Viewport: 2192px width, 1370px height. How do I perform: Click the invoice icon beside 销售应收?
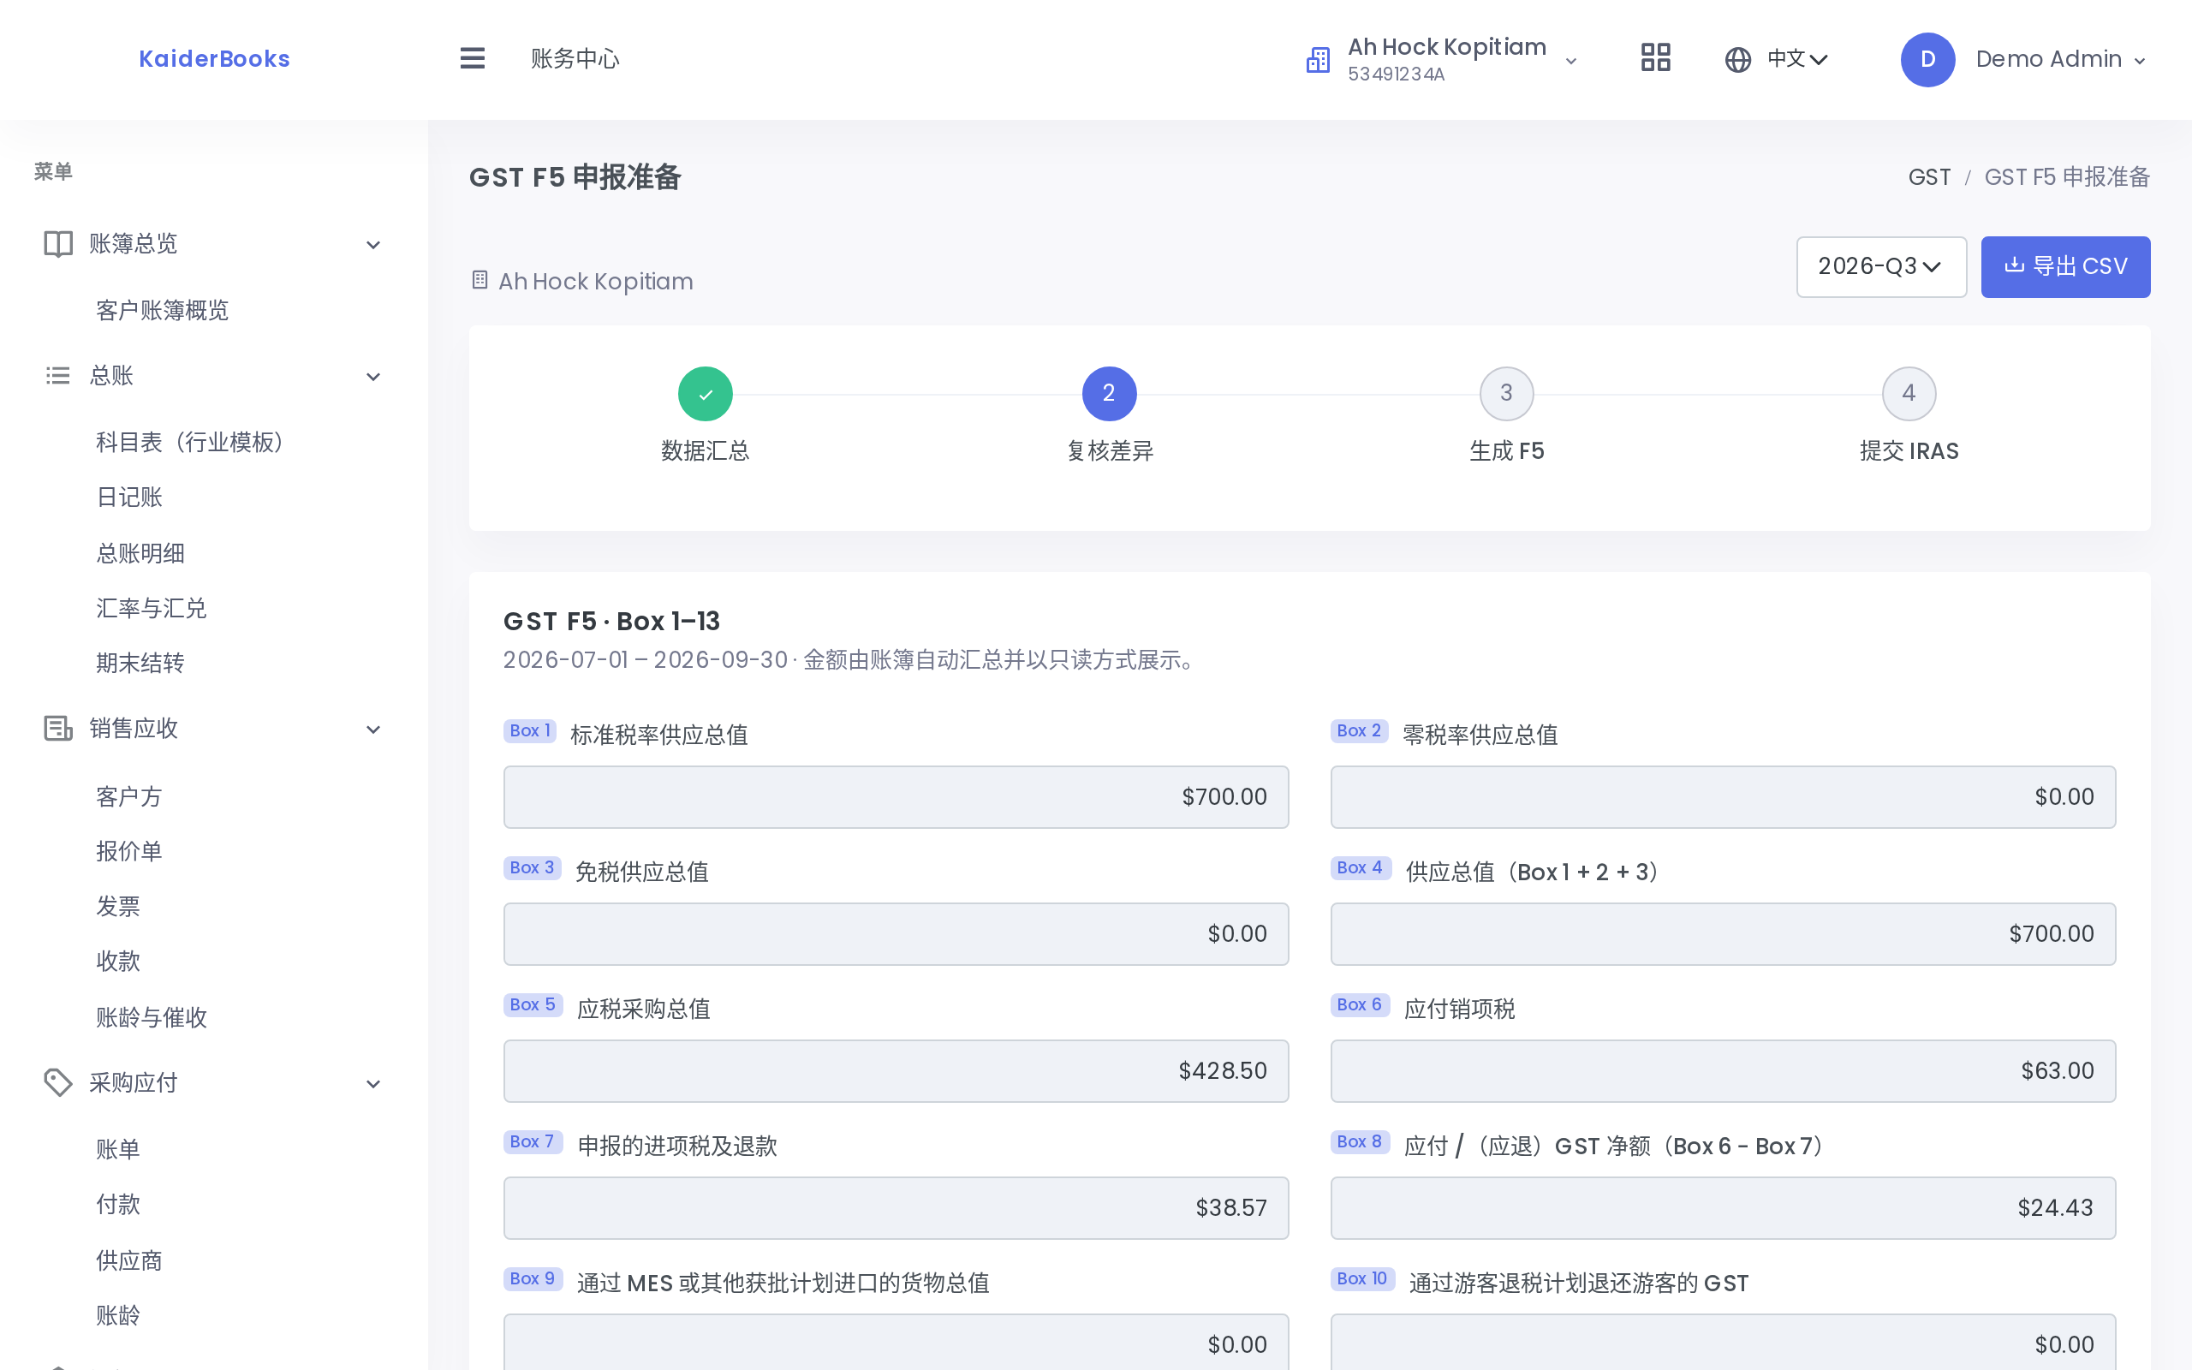click(58, 729)
